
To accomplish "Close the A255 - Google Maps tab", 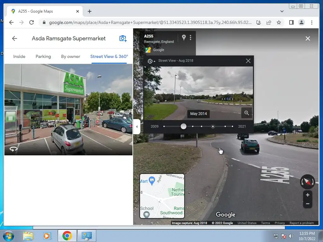I will 78,11.
